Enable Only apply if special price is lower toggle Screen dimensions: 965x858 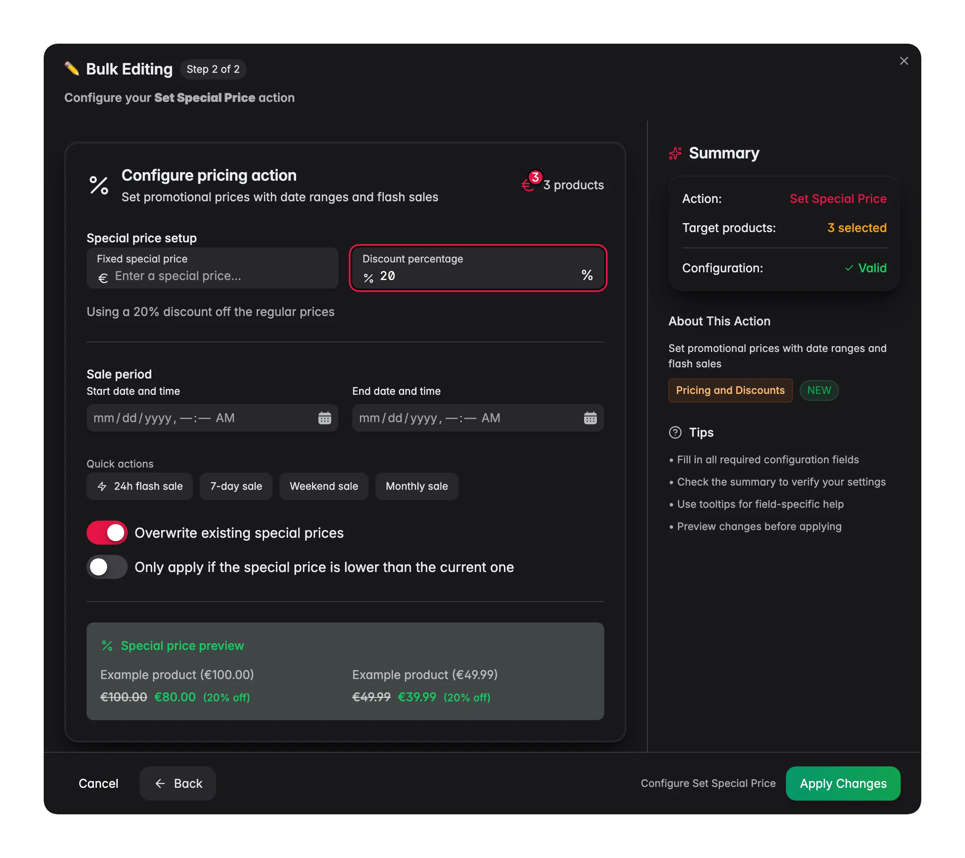[x=107, y=567]
